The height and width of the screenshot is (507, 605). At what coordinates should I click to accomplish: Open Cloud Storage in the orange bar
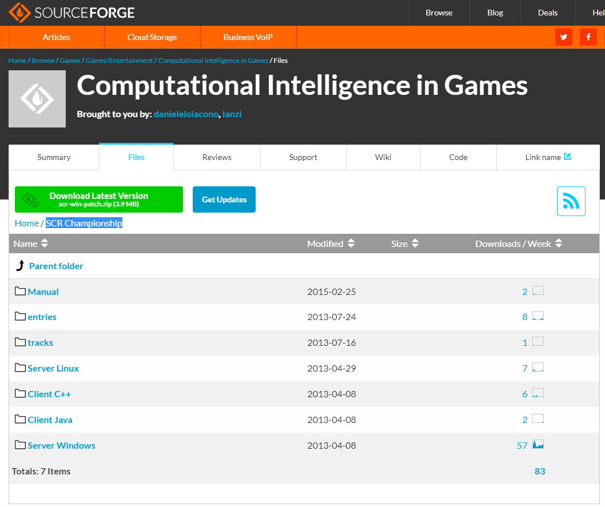(x=152, y=37)
